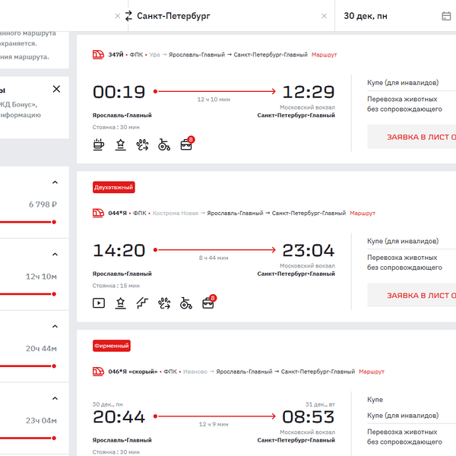Click departure time 20:44
This screenshot has height=456, width=456.
click(x=119, y=416)
